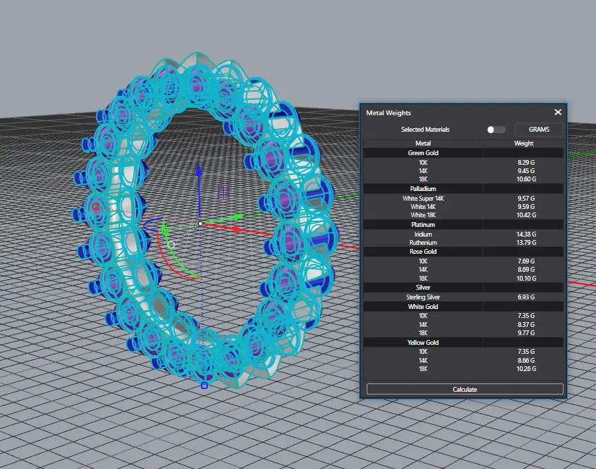Close the Metal Weights panel

pyautogui.click(x=558, y=112)
